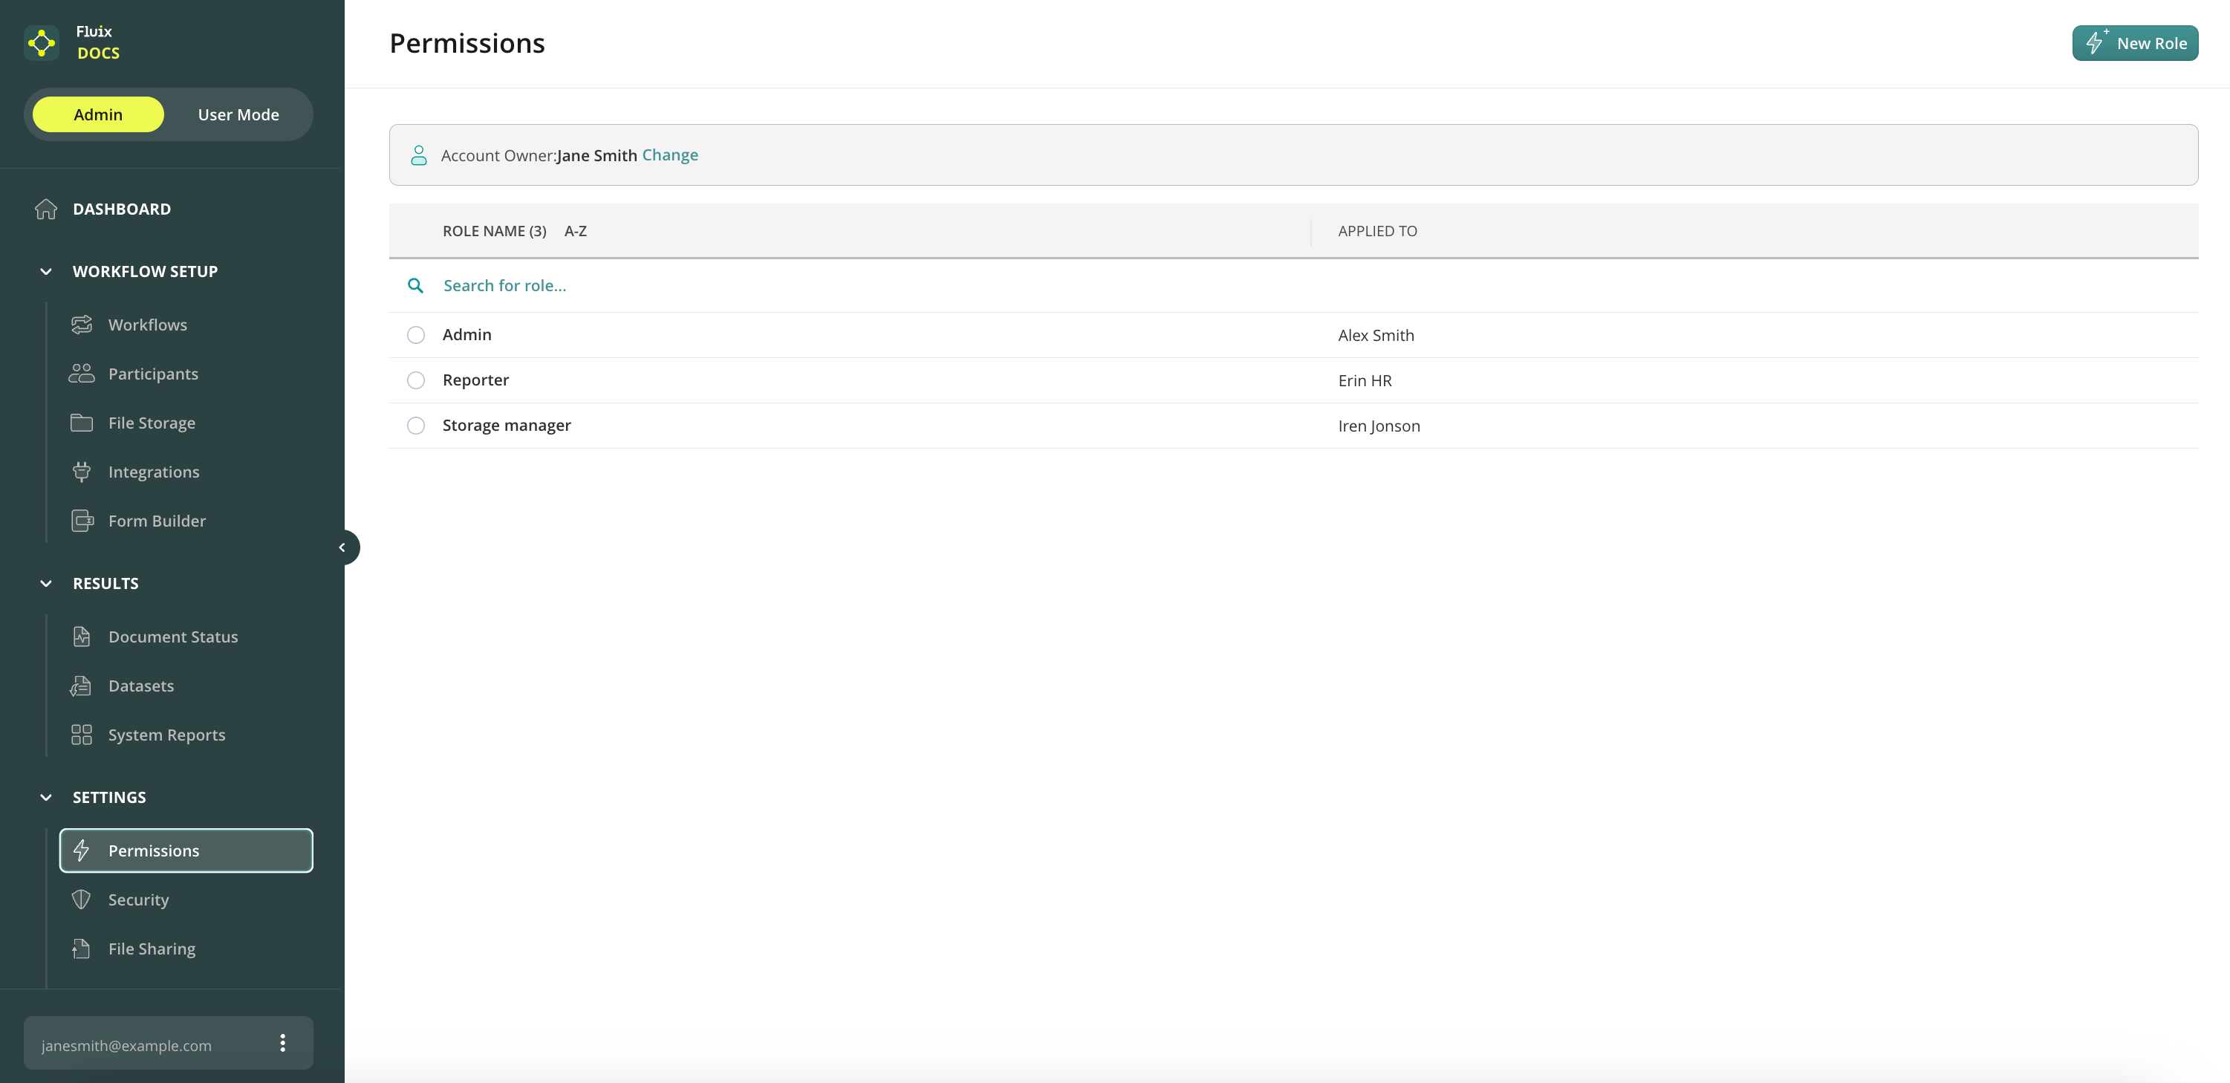Select the Admin role radio button
Image resolution: width=2230 pixels, height=1083 pixels.
point(415,335)
